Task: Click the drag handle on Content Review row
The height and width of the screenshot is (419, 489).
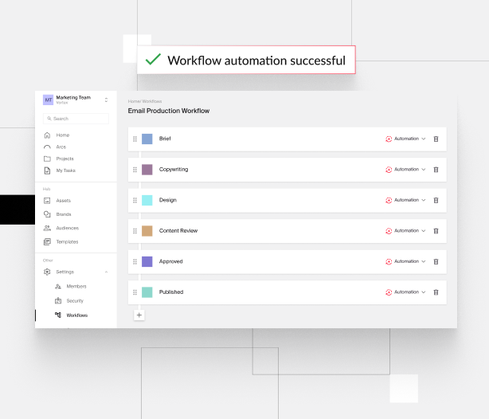Action: click(135, 231)
